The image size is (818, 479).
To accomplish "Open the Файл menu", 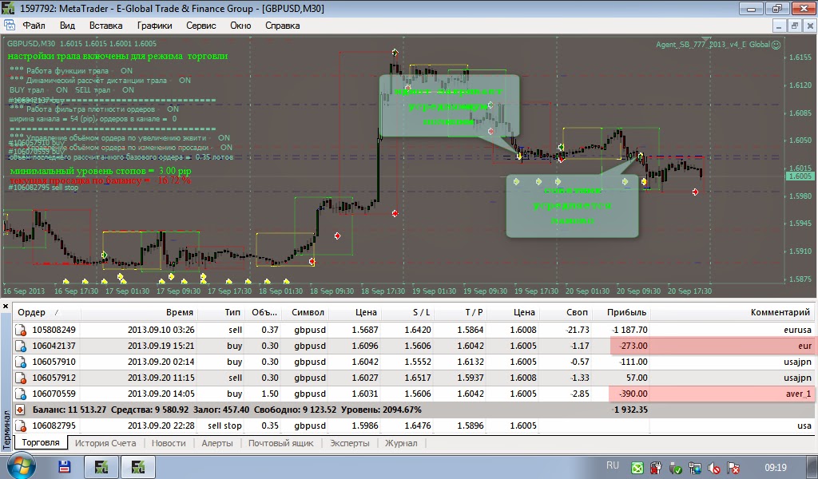I will click(34, 26).
